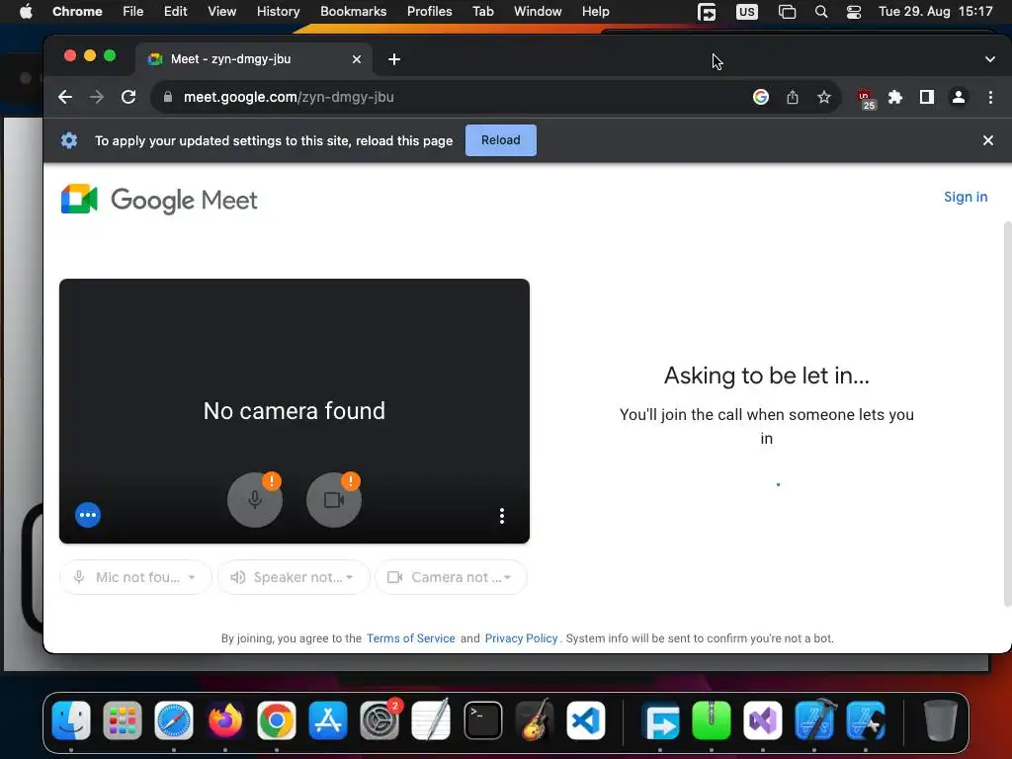Open the Terms of Service link
This screenshot has height=759, width=1012.
coord(410,638)
